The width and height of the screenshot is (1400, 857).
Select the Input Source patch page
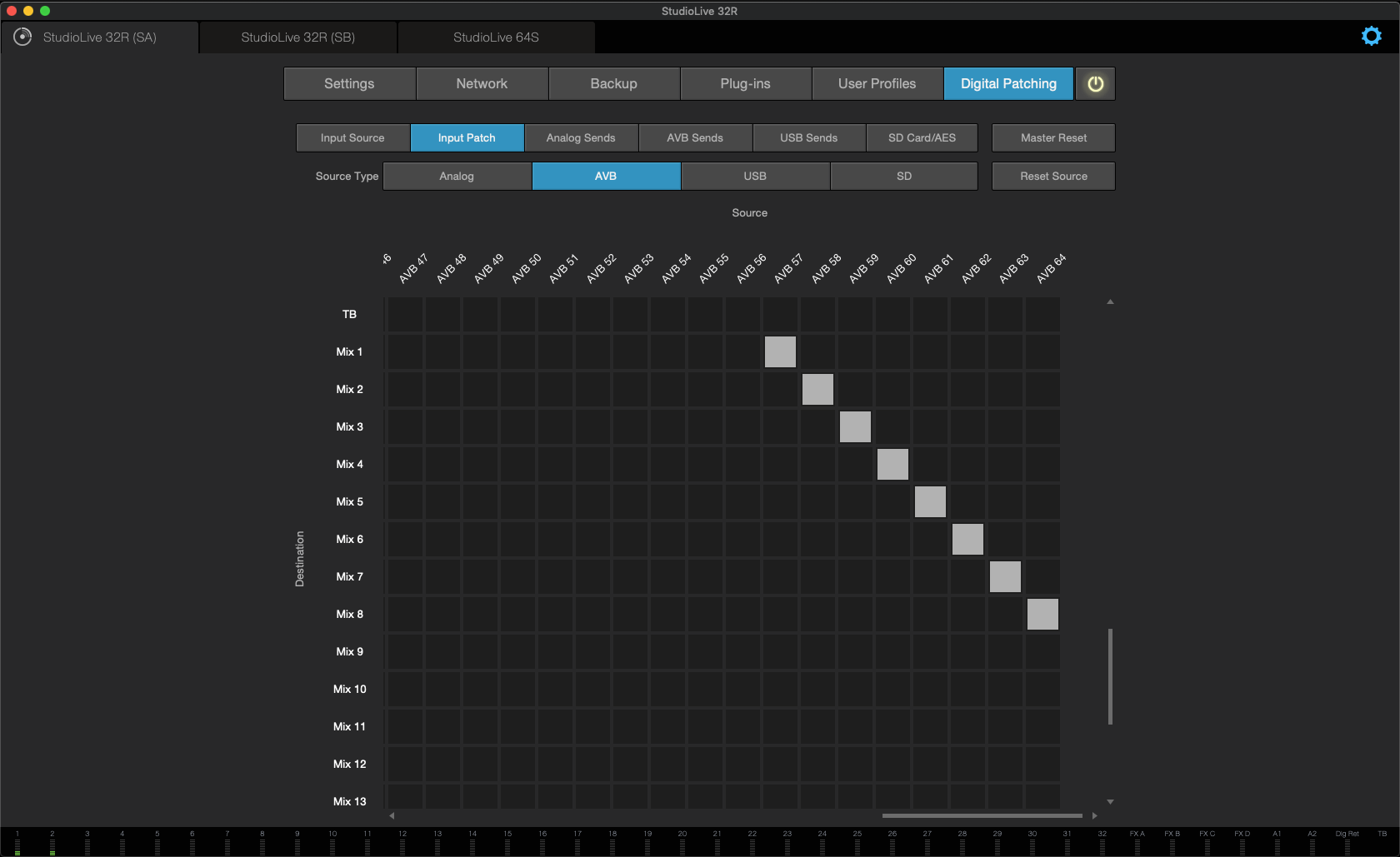(x=352, y=137)
